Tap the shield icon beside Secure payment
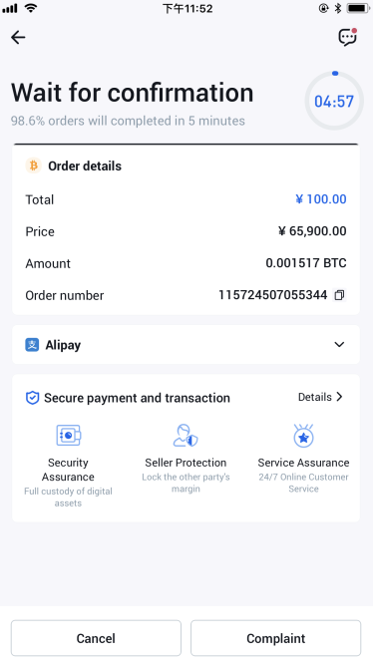This screenshot has height=667, width=373. [32, 398]
